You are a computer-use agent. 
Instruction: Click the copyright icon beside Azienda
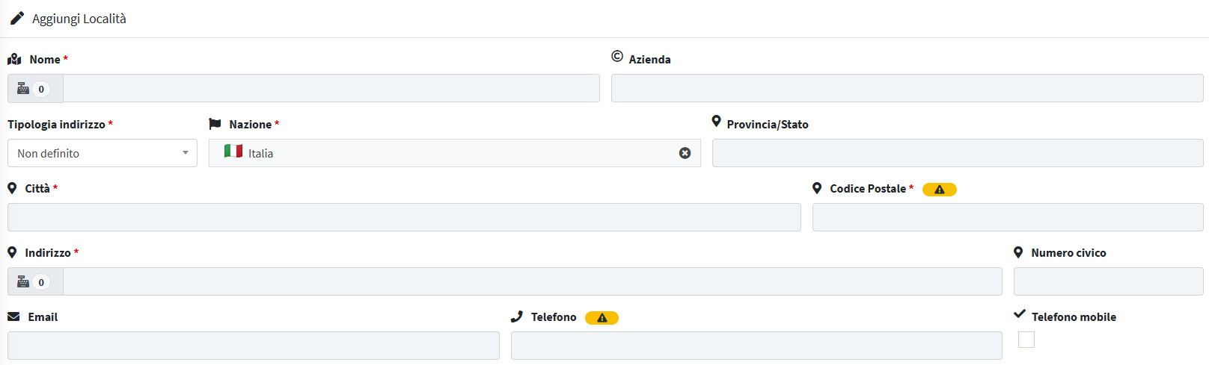[x=617, y=56]
